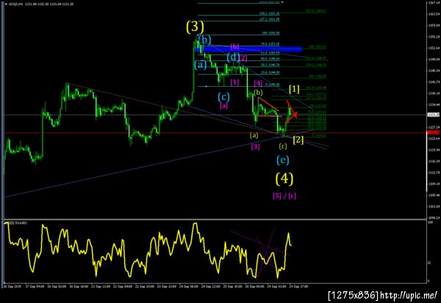The image size is (441, 303).
Task: Click price axis value 1109.14
Action: (x=432, y=184)
